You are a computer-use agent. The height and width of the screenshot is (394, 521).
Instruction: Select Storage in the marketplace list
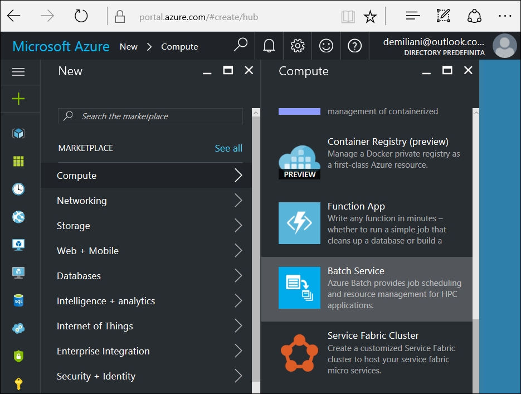tap(146, 226)
